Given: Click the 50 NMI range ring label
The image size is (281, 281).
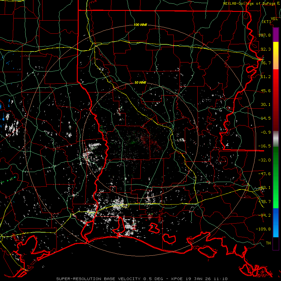Looking at the screenshot, I should (x=140, y=82).
